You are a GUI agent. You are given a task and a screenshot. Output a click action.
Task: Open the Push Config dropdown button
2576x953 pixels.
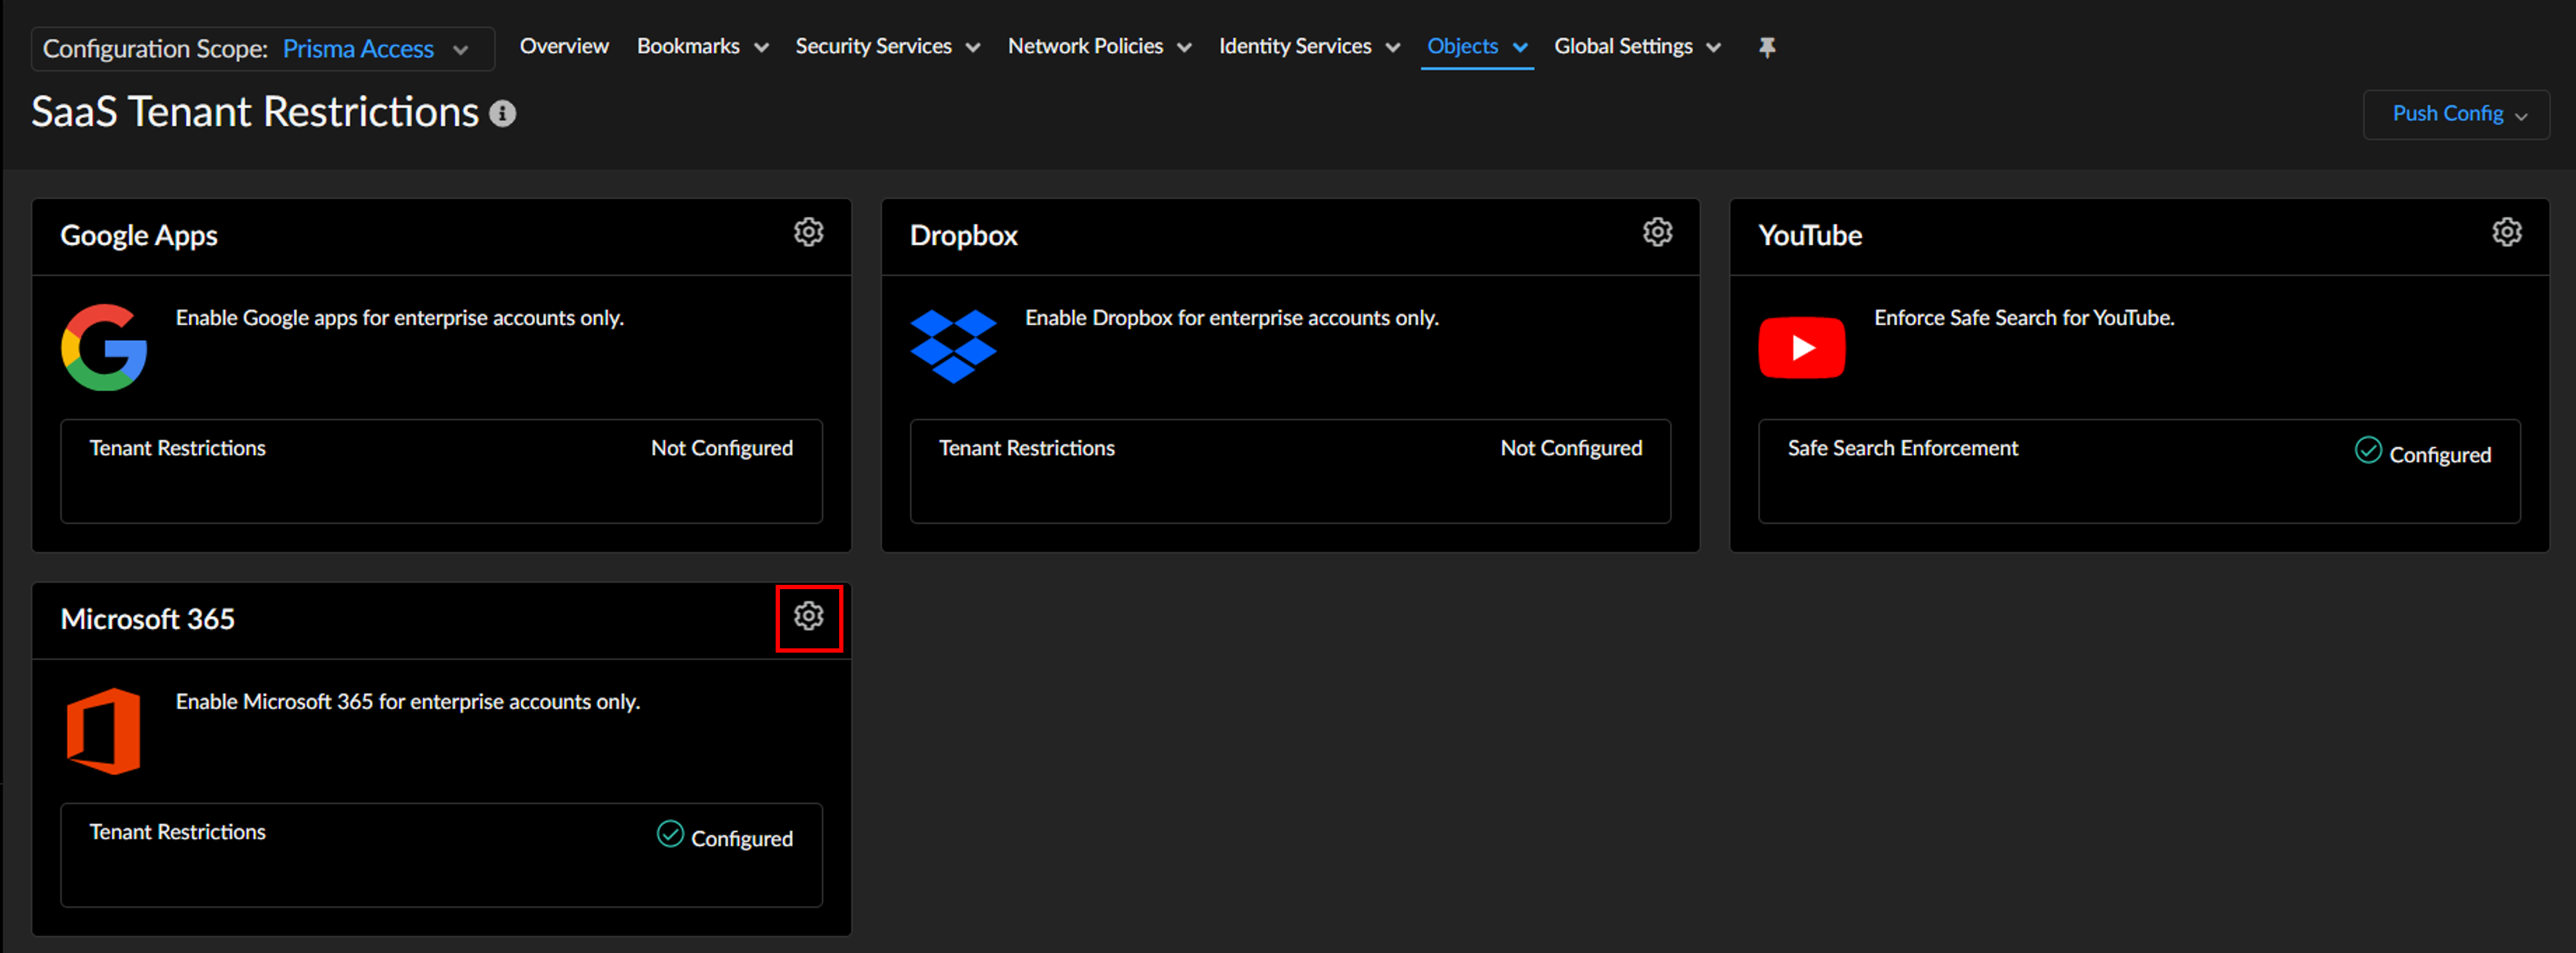point(2456,114)
